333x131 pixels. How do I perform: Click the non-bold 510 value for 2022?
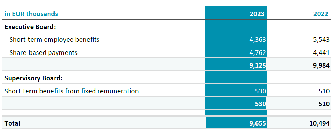[324, 91]
